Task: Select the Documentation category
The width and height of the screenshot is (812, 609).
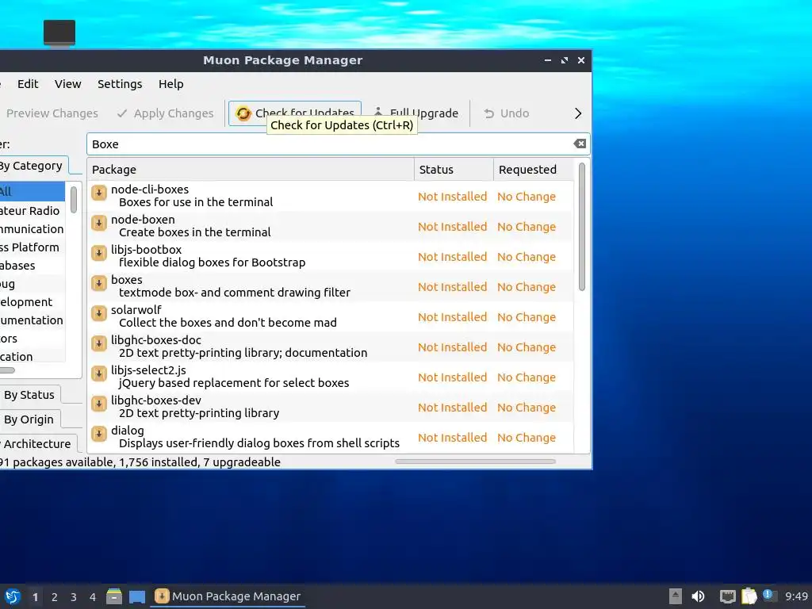Action: coord(32,320)
